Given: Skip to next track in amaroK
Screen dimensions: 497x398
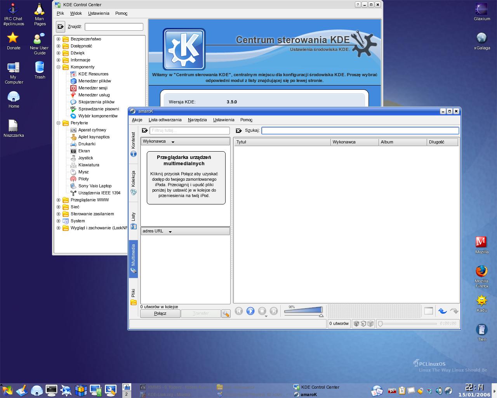Looking at the screenshot, I should [274, 311].
